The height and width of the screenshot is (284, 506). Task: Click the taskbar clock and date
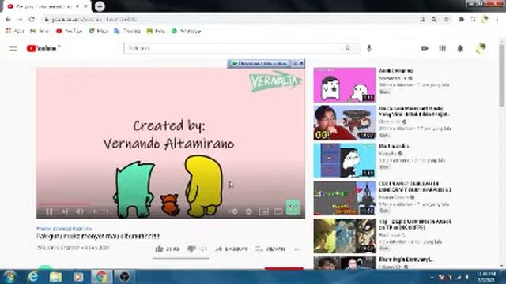point(486,277)
